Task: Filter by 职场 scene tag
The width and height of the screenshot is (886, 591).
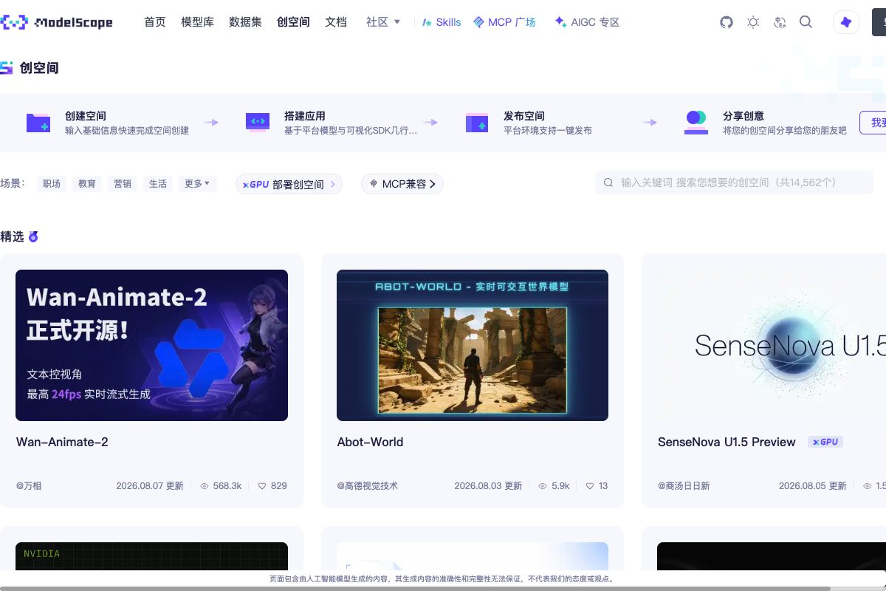Action: click(x=52, y=184)
